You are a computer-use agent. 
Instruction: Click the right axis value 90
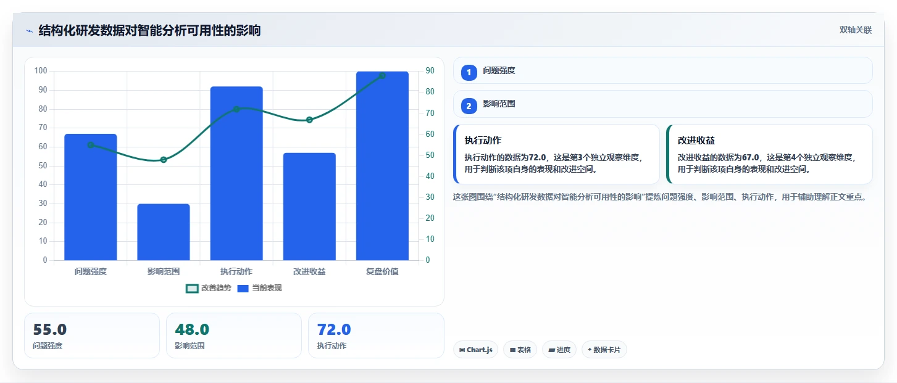430,71
